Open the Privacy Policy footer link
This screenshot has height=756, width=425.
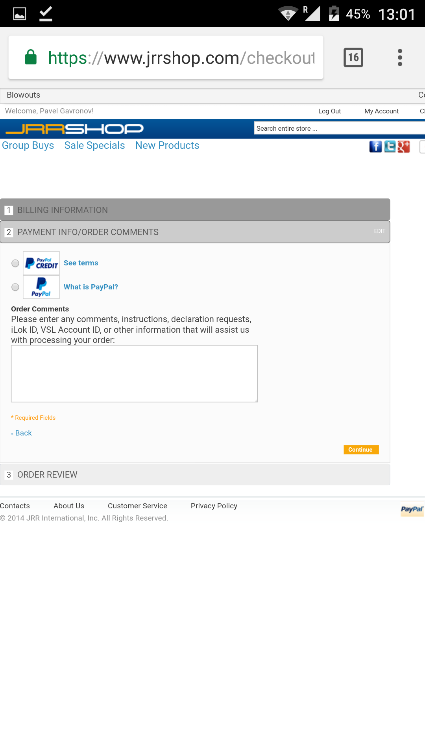pyautogui.click(x=214, y=506)
